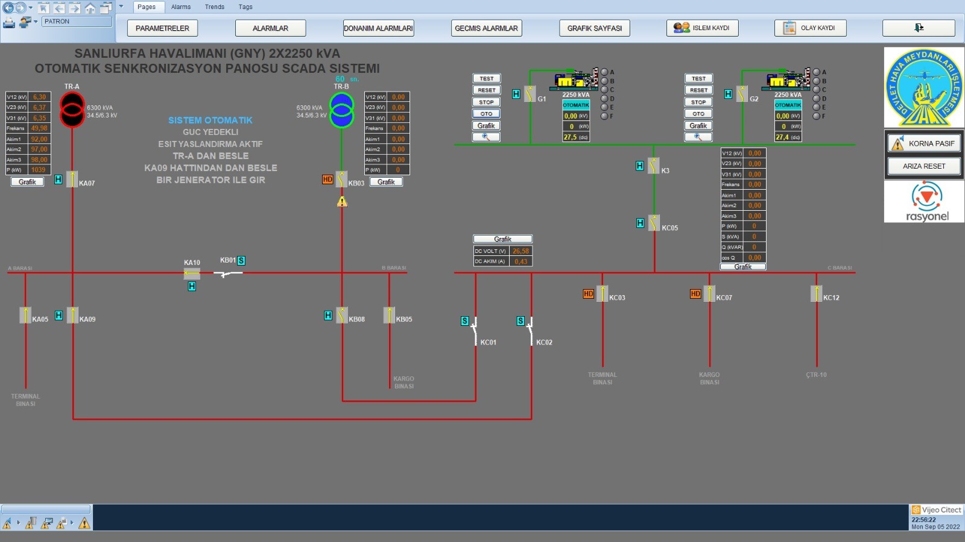Click the home page icon in toolbar
The height and width of the screenshot is (542, 965).
90,8
